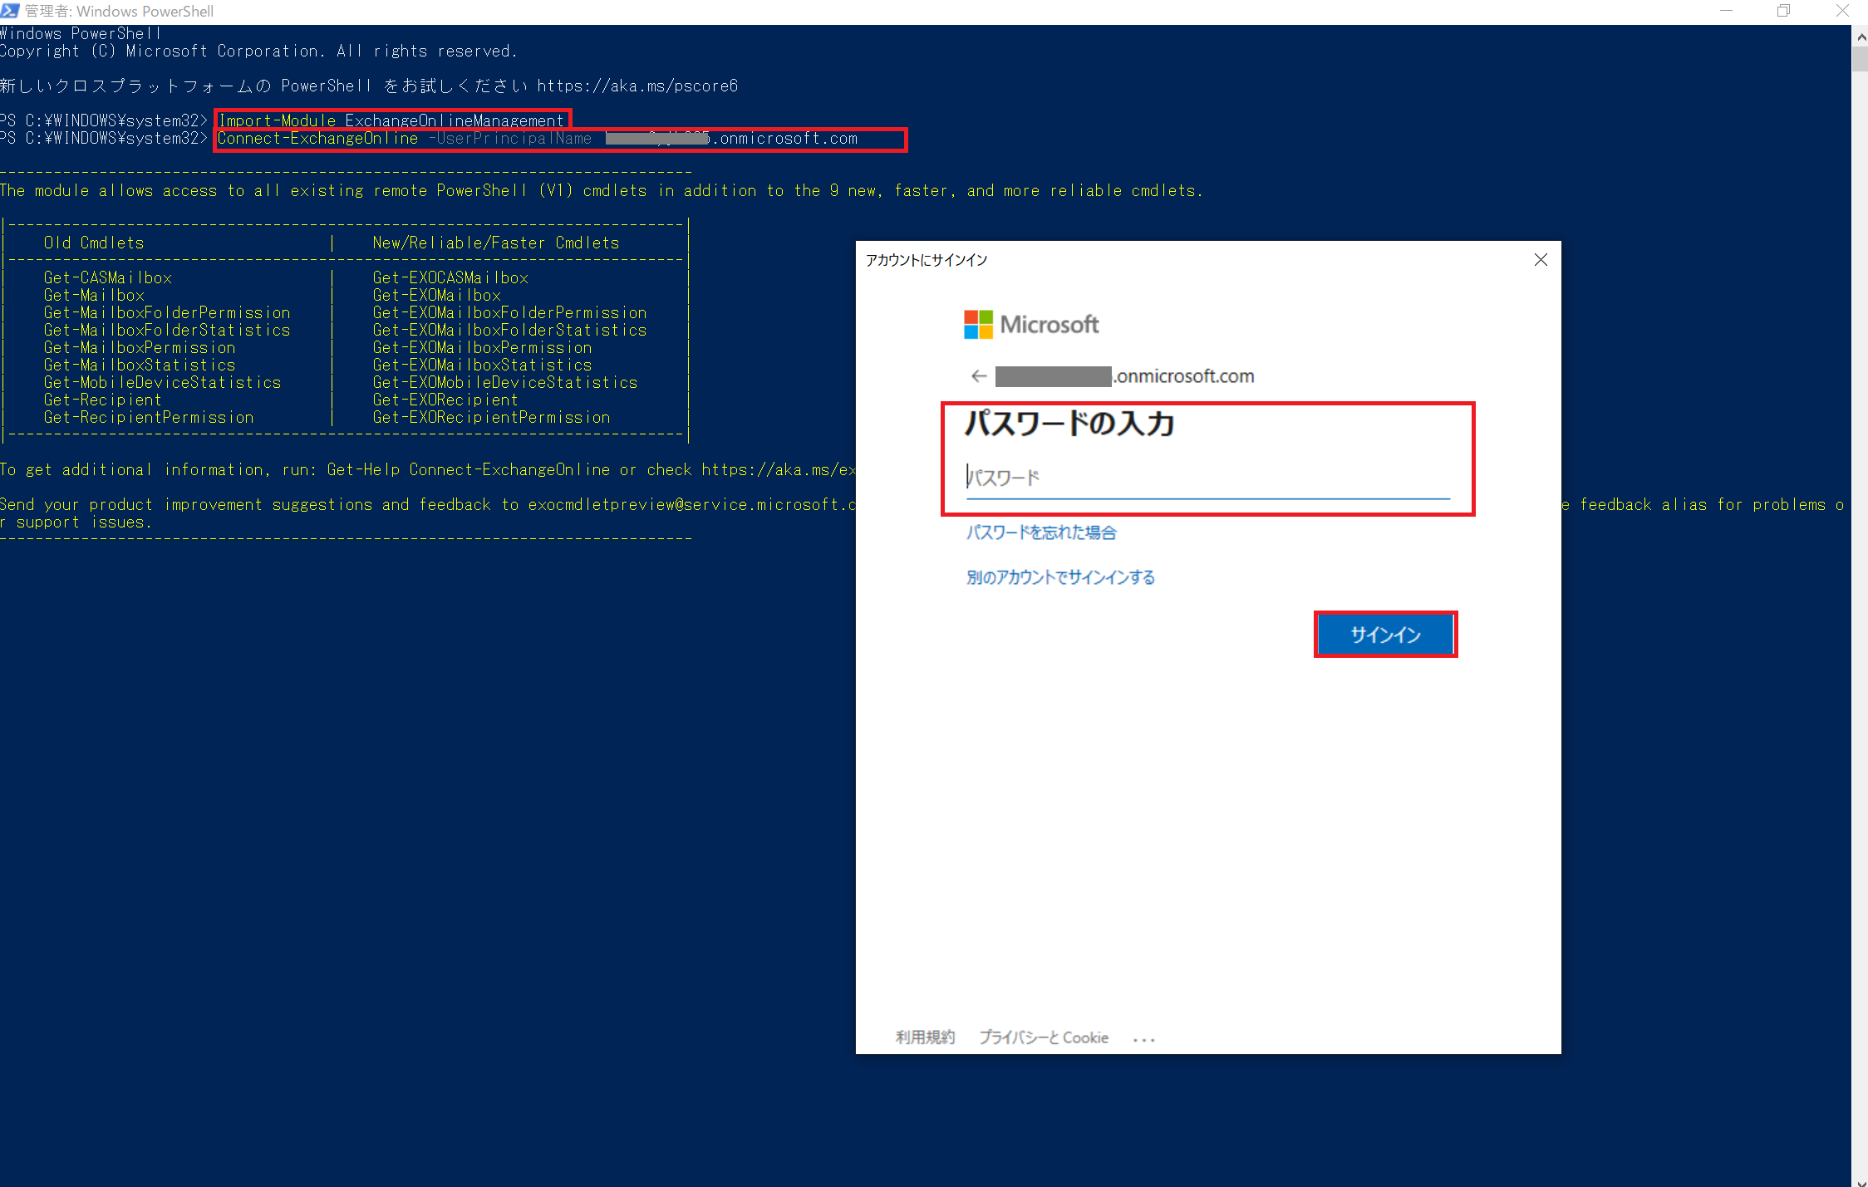1868x1187 pixels.
Task: Click the three-dots more options in the dialog footer
Action: point(1144,1039)
